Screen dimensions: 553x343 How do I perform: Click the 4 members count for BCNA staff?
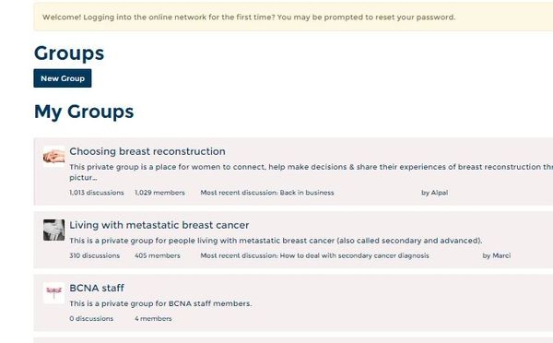(153, 319)
